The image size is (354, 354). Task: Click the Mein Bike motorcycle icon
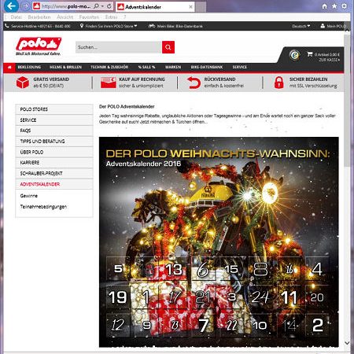point(152,26)
